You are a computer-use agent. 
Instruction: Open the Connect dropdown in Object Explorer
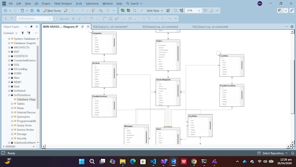(x=16, y=33)
